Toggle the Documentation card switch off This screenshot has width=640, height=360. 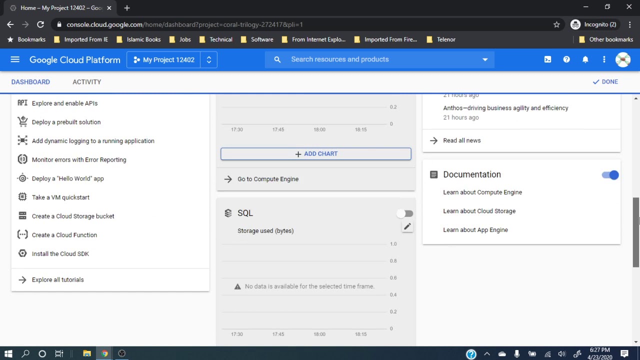tap(610, 175)
